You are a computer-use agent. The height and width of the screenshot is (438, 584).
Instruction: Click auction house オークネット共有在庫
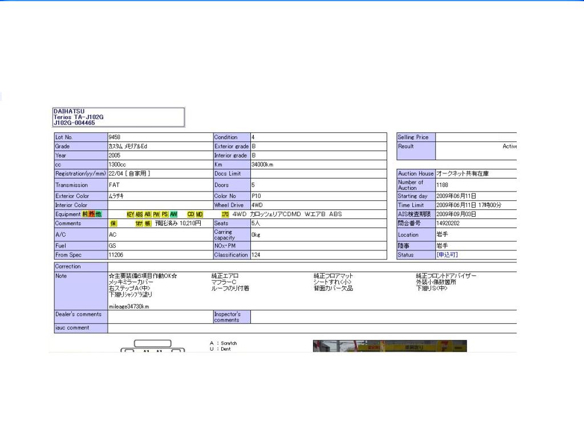pyautogui.click(x=462, y=173)
